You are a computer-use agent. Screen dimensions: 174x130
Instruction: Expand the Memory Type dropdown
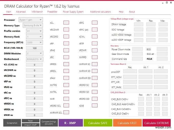point(33,25)
